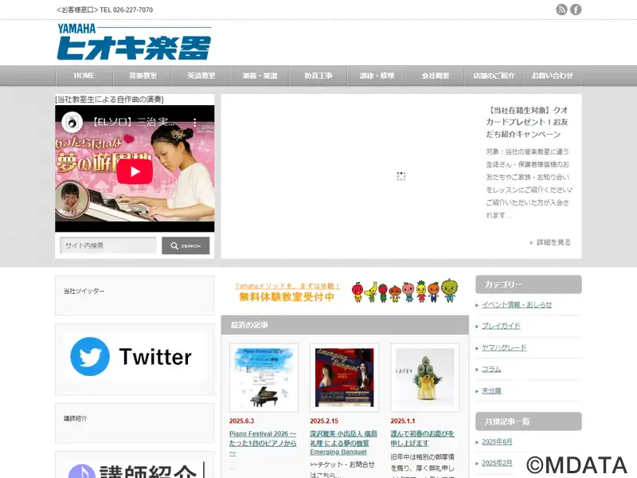Open the Emerging Banquet poster thumbnail
The height and width of the screenshot is (478, 637).
click(345, 378)
